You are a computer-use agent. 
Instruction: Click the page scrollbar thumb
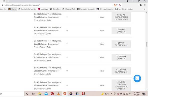(146, 44)
